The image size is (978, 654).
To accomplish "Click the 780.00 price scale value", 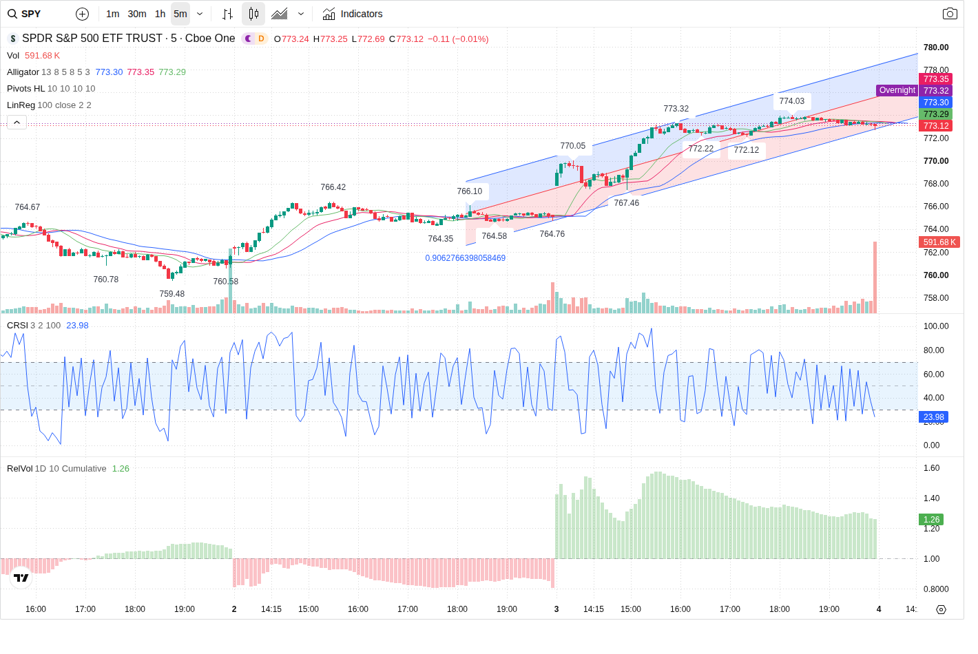I will click(936, 48).
